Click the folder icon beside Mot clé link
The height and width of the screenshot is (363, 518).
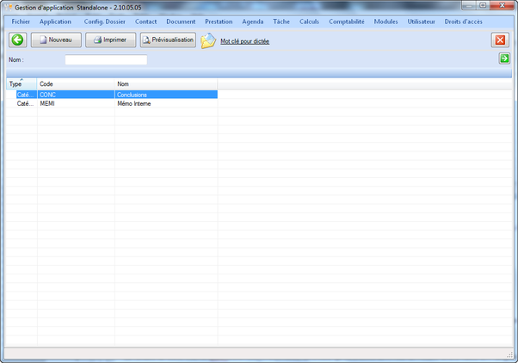tap(208, 40)
